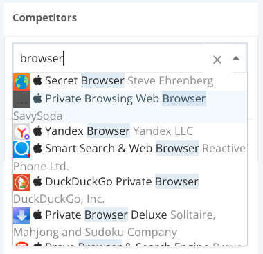Viewport: 263px width, 254px height.
Task: Select Secret Browser by Steve Ehrenberg
Action: pos(130,82)
